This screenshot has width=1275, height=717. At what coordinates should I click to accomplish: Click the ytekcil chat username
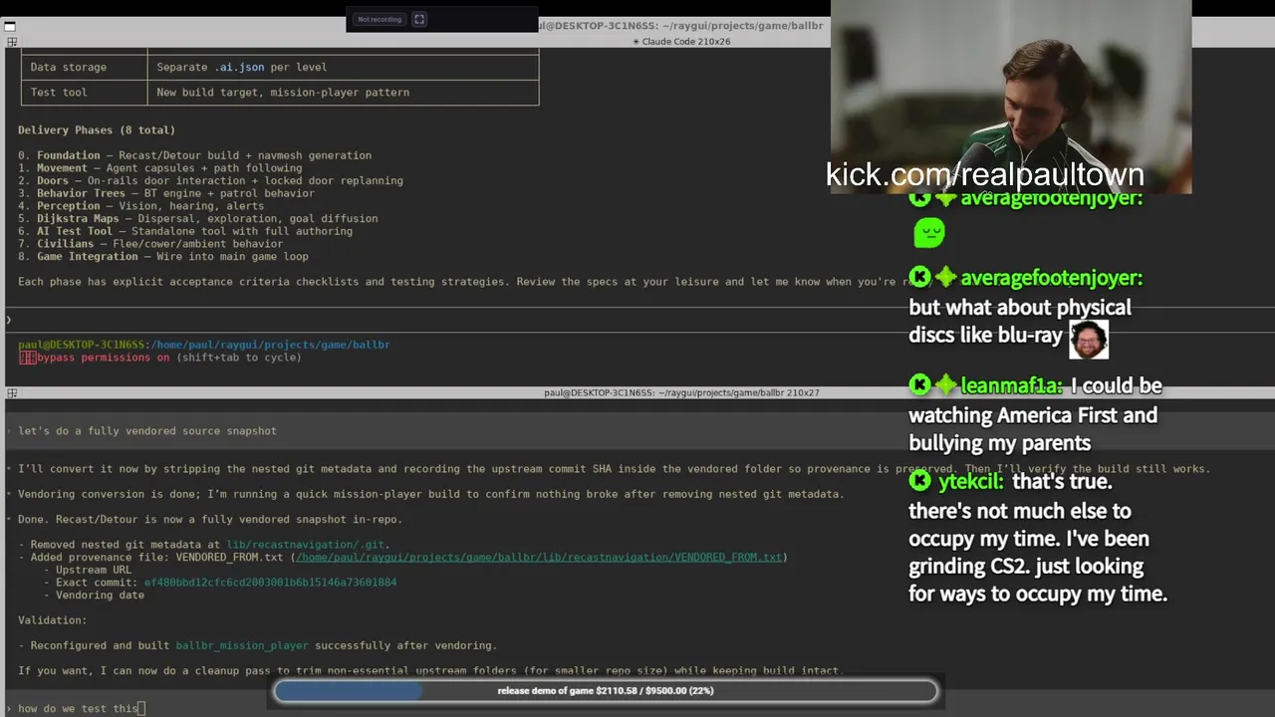(x=970, y=482)
